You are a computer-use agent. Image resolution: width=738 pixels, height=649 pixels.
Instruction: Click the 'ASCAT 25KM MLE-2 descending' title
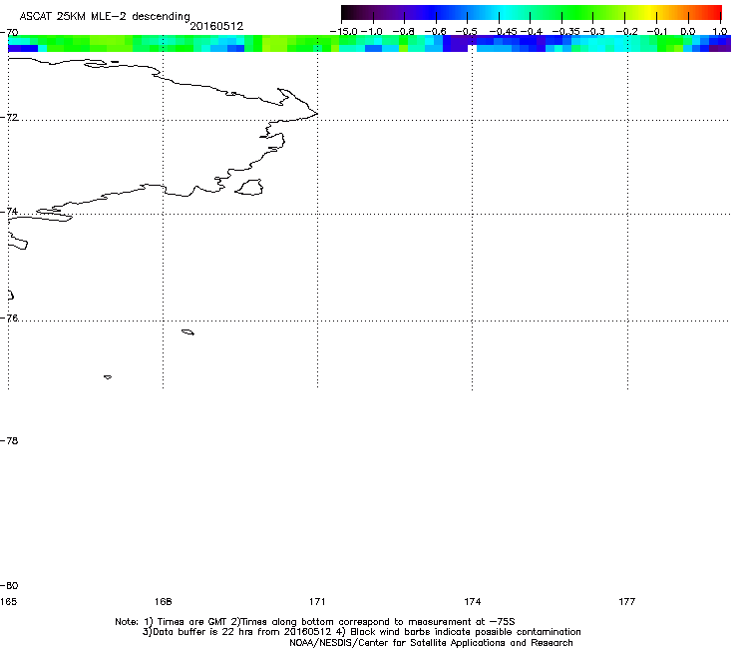pos(105,16)
